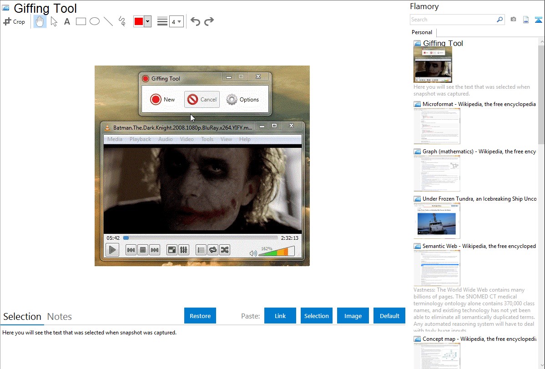Select the text annotation tool
The image size is (545, 369).
click(67, 21)
